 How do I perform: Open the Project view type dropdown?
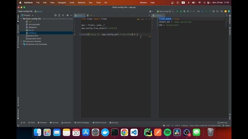point(28,15)
